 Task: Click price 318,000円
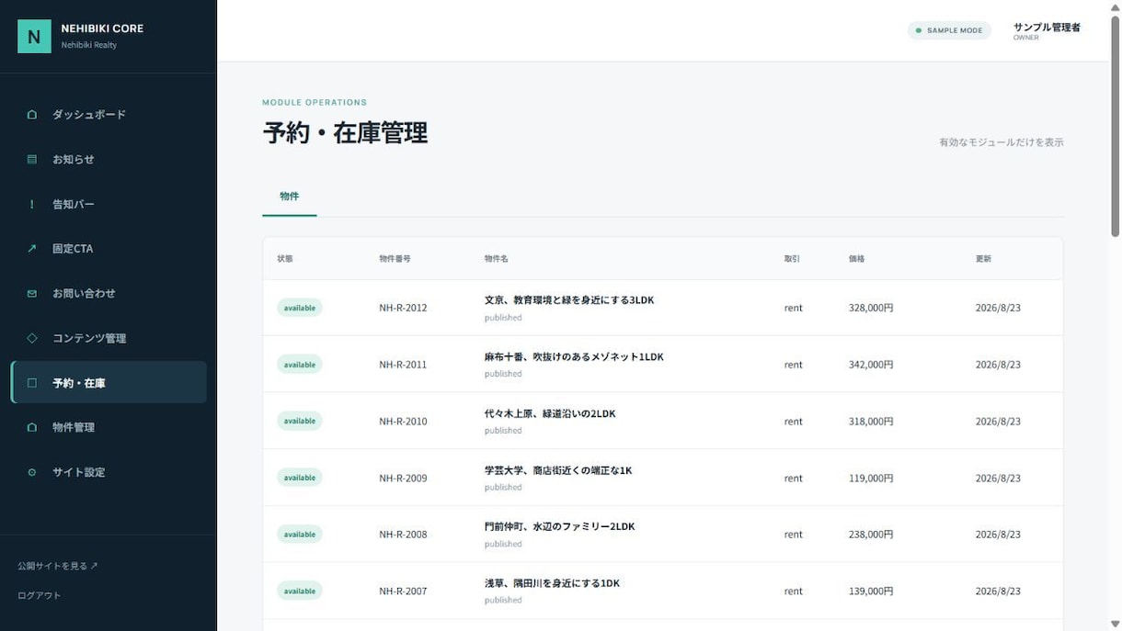[871, 422]
